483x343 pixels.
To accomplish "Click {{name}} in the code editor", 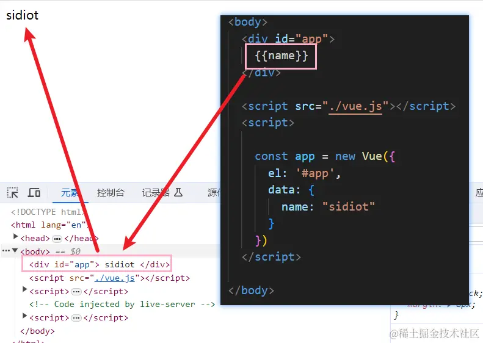I will tap(281, 56).
